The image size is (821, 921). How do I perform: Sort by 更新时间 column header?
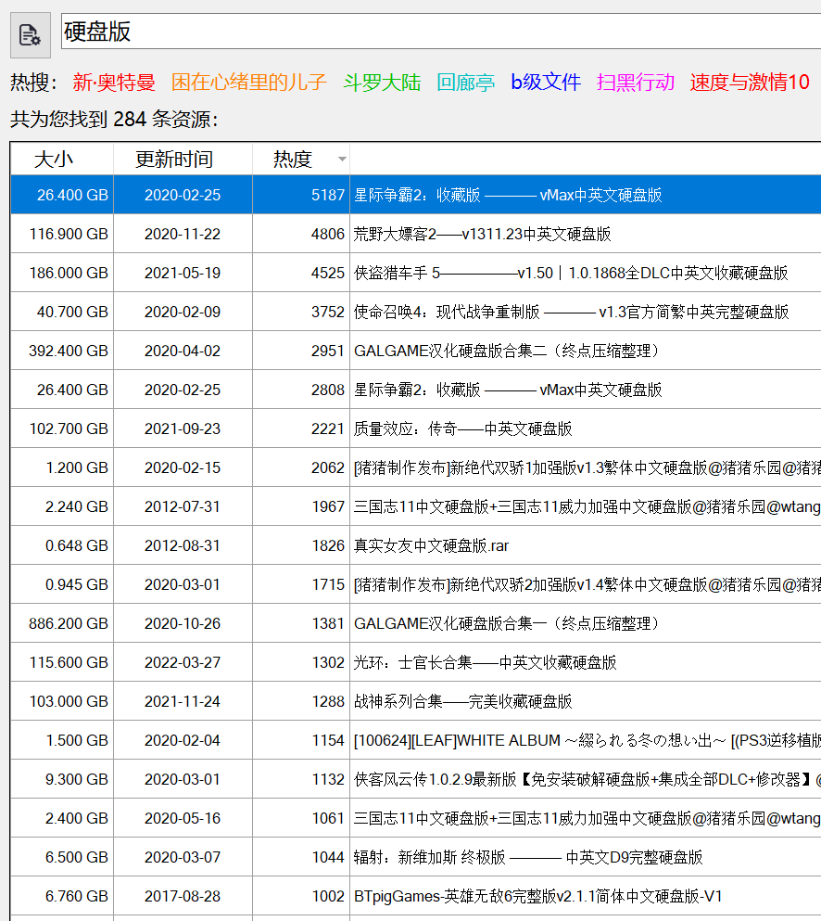(183, 160)
